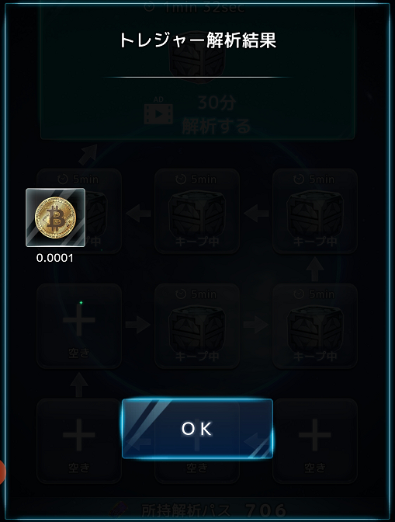Select the top-row right キープ中 treasure box

[x=315, y=211]
